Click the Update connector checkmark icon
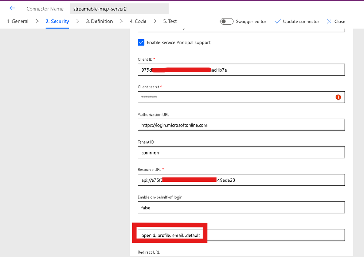The width and height of the screenshot is (364, 257). pos(278,21)
